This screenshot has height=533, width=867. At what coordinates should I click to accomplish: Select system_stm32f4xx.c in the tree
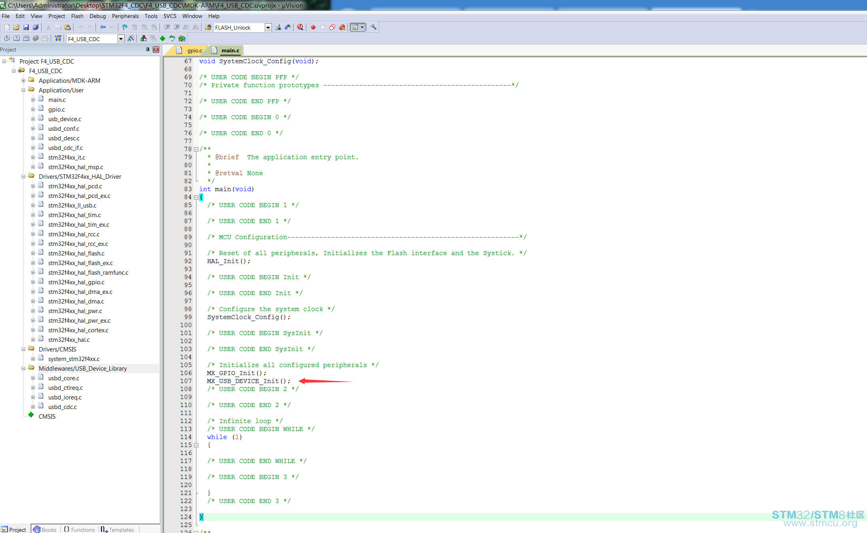(74, 359)
